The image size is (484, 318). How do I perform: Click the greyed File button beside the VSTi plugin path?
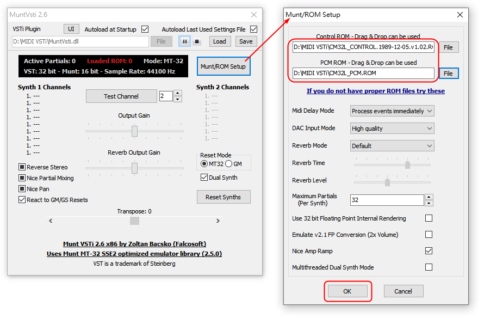(161, 41)
